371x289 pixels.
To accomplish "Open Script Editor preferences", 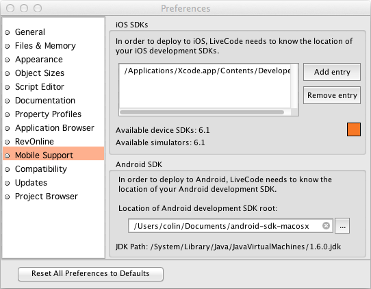I will point(40,87).
